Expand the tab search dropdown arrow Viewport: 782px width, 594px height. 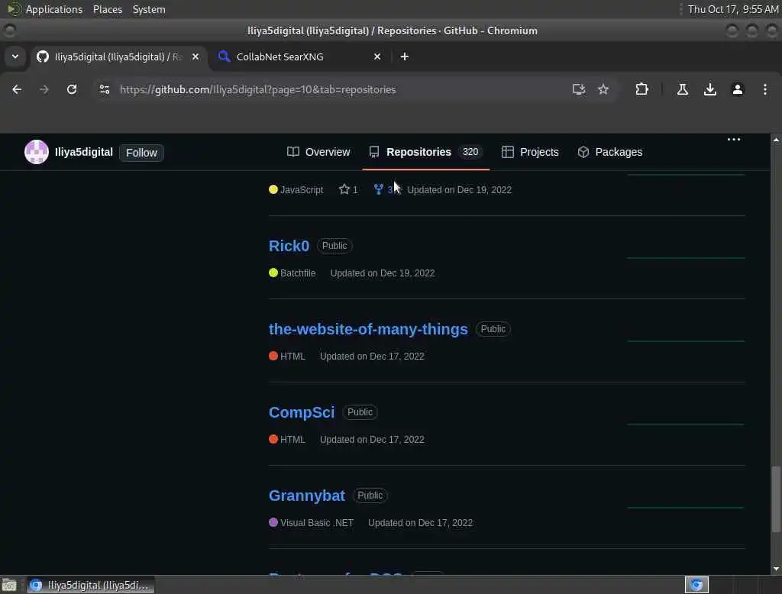(x=15, y=56)
